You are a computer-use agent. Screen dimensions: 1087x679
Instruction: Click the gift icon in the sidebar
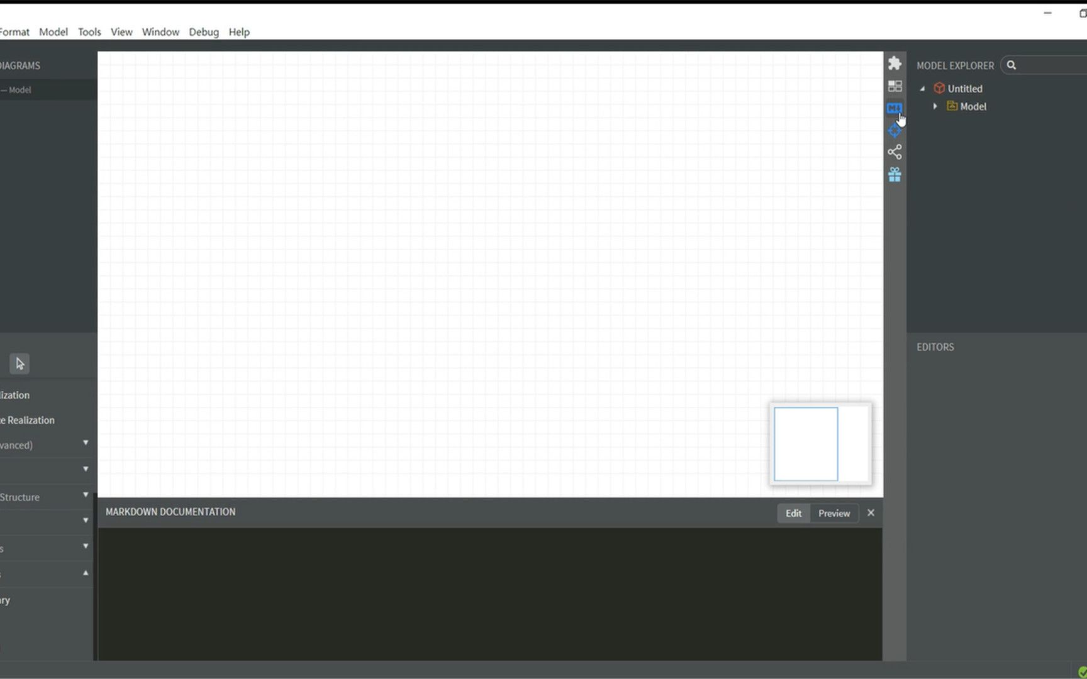[x=895, y=174]
